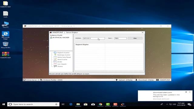
Task: Open Edge from the taskbar
Action: click(x=71, y=104)
